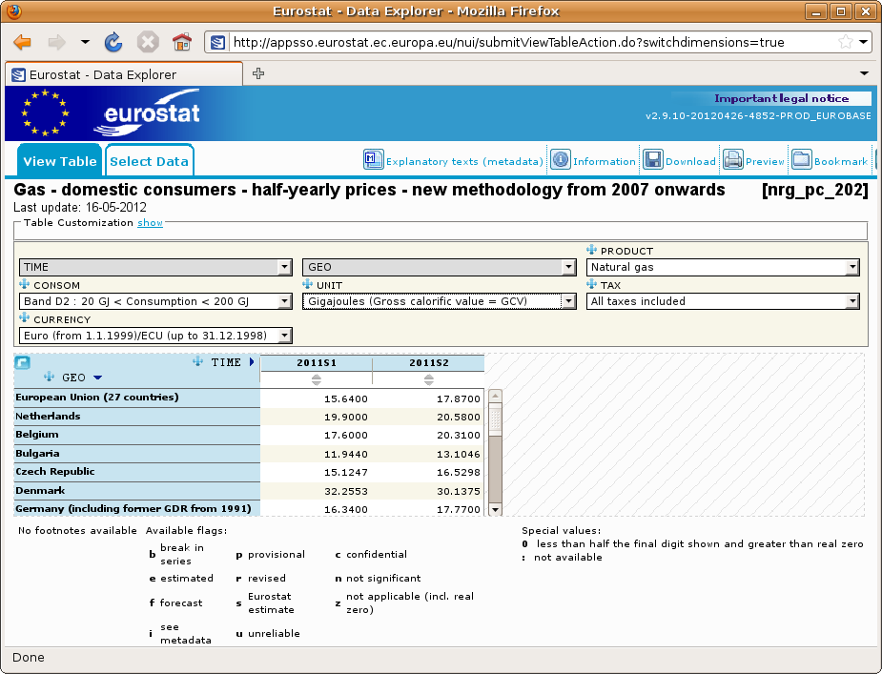Sort by 2011S1 column arrows
The width and height of the screenshot is (882, 674).
(x=317, y=379)
